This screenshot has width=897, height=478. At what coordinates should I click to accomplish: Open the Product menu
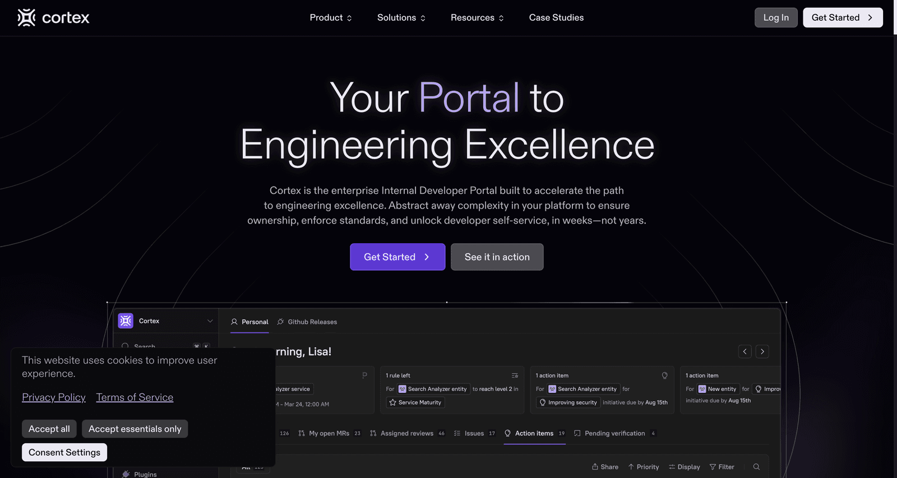click(x=331, y=18)
